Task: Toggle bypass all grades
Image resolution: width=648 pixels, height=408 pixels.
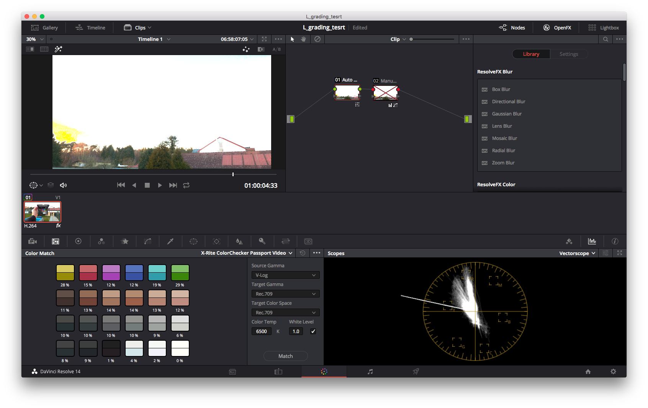Action: 317,39
